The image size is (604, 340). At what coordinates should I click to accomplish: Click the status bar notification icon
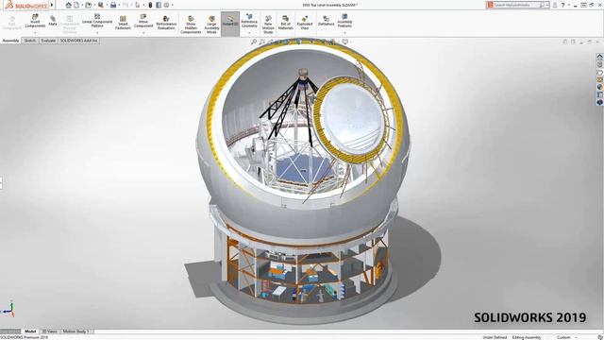(600, 337)
